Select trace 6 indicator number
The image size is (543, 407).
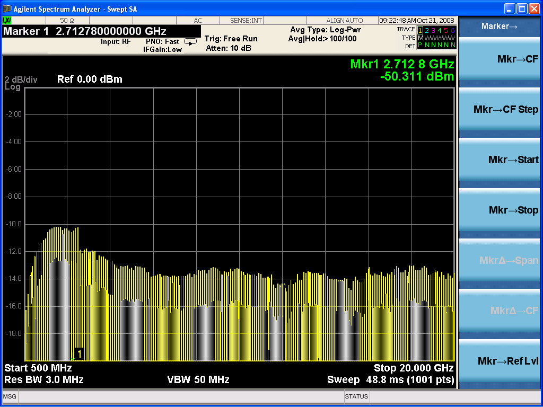[453, 30]
